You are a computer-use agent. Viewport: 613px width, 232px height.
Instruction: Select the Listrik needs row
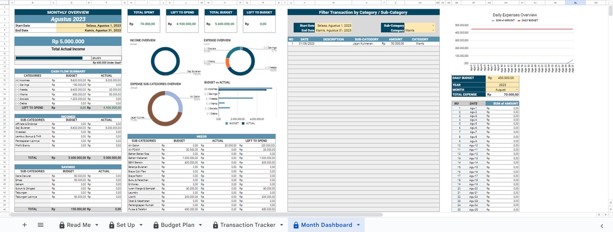pos(201,196)
